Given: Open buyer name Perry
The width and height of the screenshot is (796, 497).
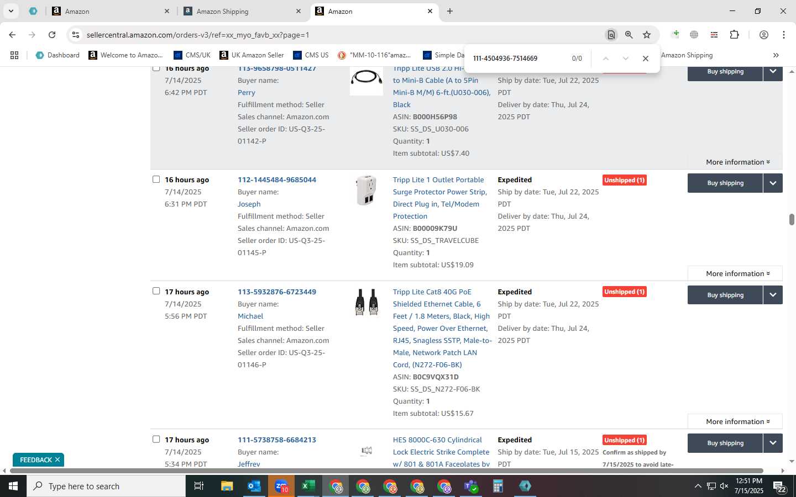Looking at the screenshot, I should (247, 93).
